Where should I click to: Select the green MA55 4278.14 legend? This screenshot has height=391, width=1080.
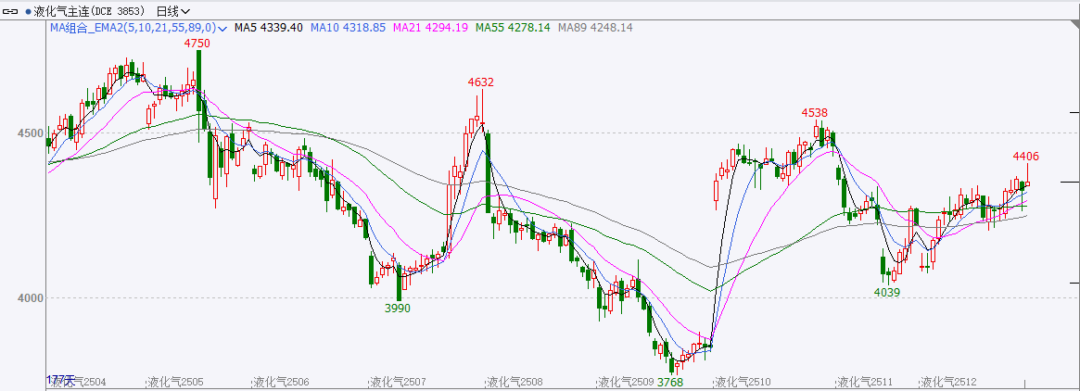[x=513, y=29]
